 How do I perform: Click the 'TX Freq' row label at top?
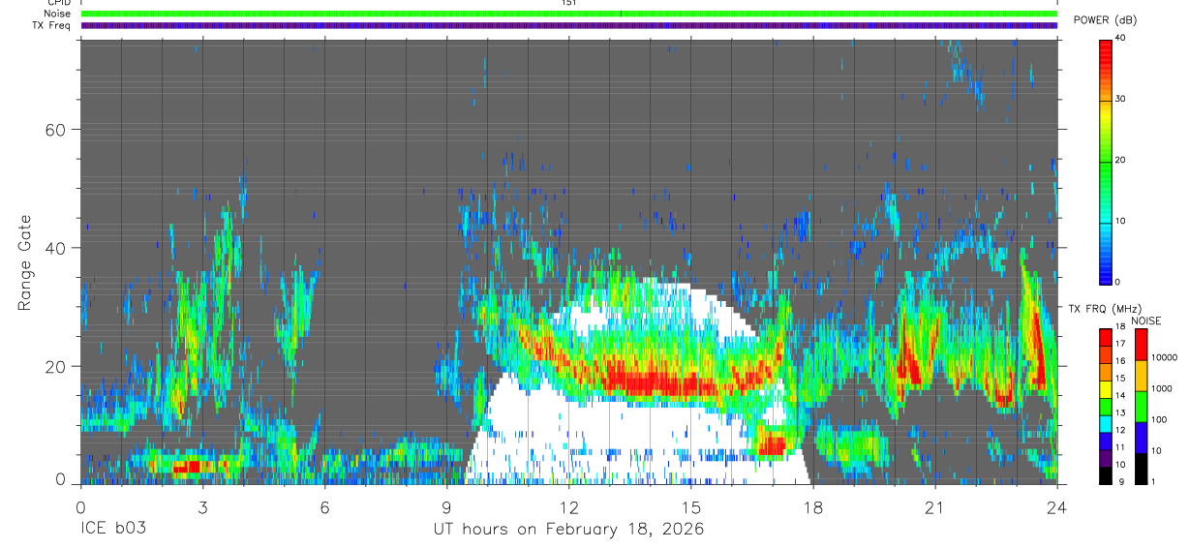[53, 25]
